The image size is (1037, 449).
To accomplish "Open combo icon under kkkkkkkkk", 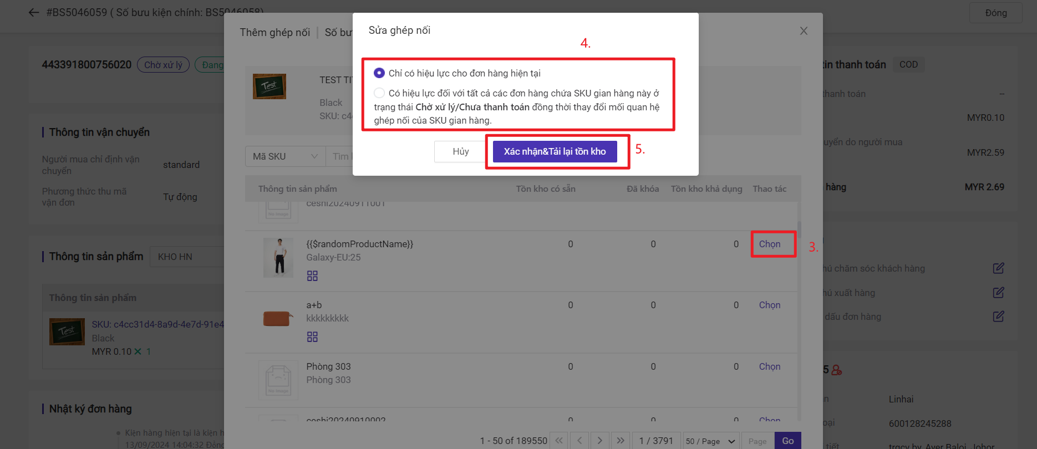I will coord(312,336).
